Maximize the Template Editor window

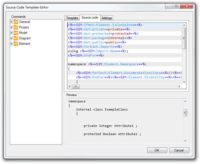tap(176, 6)
